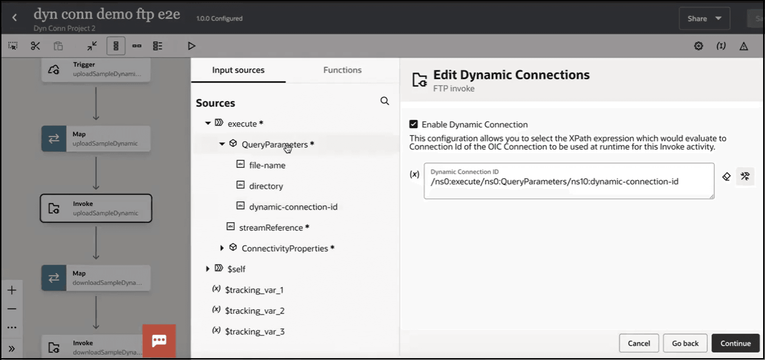Switch to the Functions tab
This screenshot has width=765, height=360.
point(342,70)
